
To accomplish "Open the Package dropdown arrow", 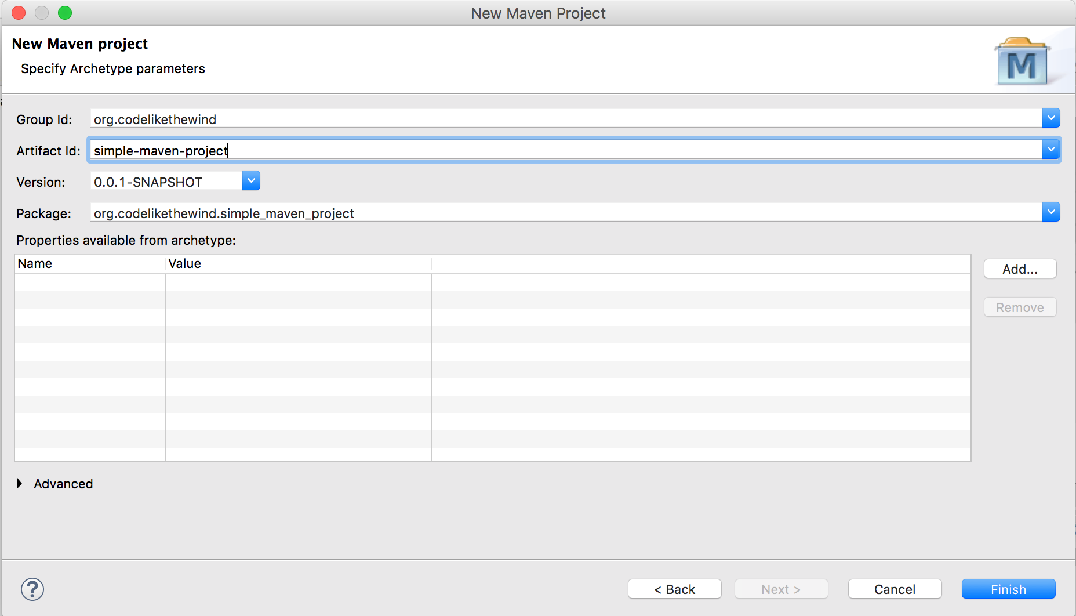I will coord(1051,212).
